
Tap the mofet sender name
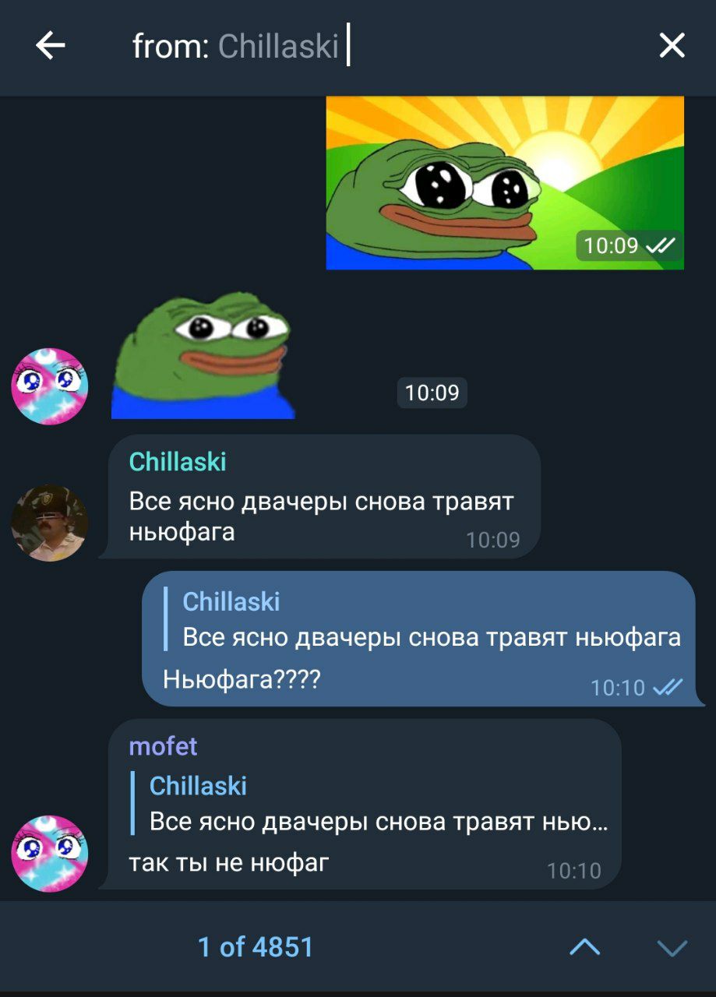pyautogui.click(x=163, y=746)
